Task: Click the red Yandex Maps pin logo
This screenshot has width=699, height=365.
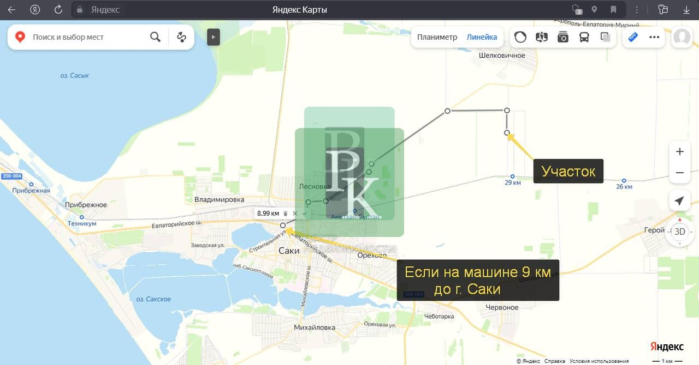Action: pyautogui.click(x=20, y=37)
